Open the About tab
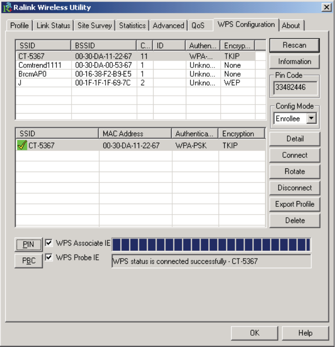This screenshot has height=347, width=335. pyautogui.click(x=291, y=25)
